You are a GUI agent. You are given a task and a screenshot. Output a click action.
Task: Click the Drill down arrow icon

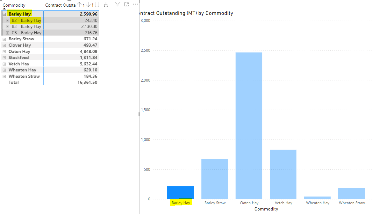pos(88,4)
